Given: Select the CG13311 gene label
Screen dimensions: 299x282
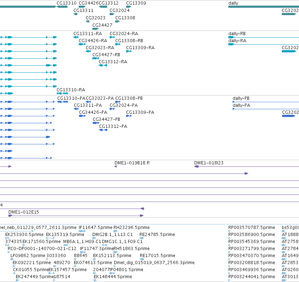Looking at the screenshot, I should pyautogui.click(x=83, y=11).
